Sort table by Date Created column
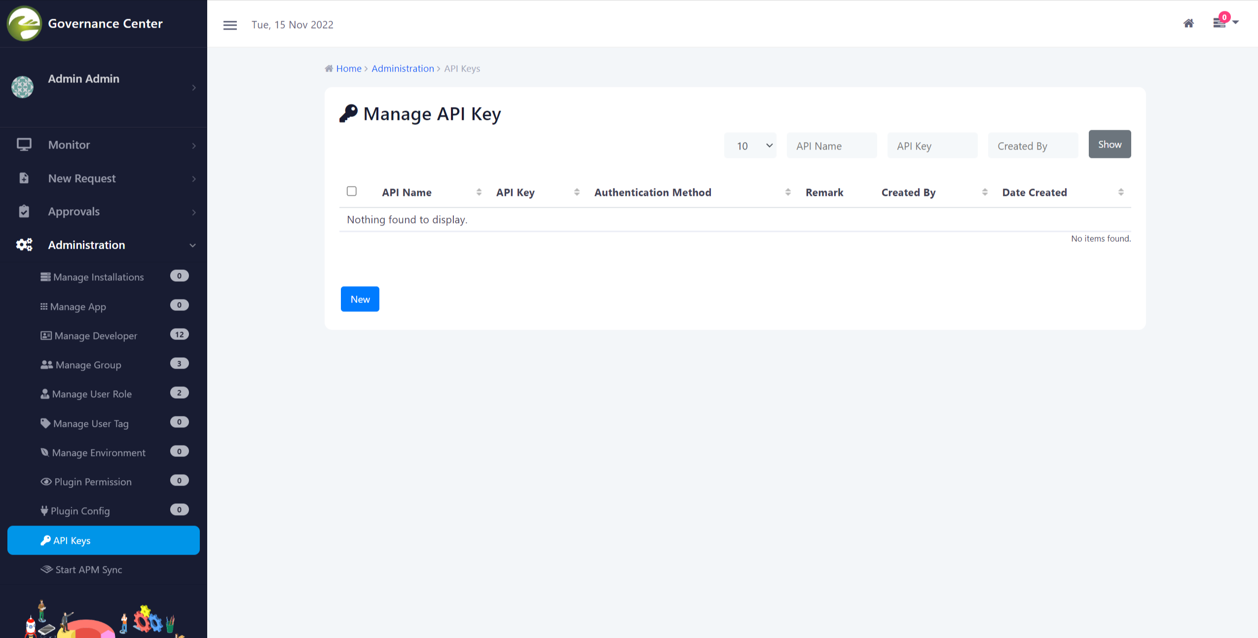 point(1121,192)
